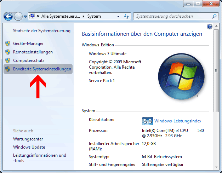
Task: Open Remoteeinstellungen
Action: (x=33, y=52)
